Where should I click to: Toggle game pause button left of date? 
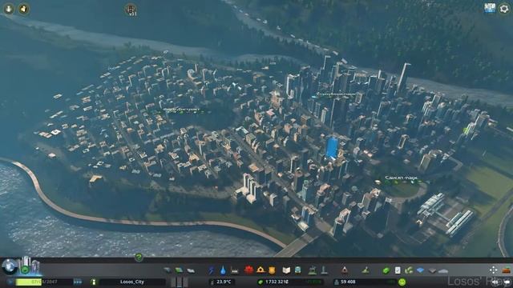tap(10, 282)
